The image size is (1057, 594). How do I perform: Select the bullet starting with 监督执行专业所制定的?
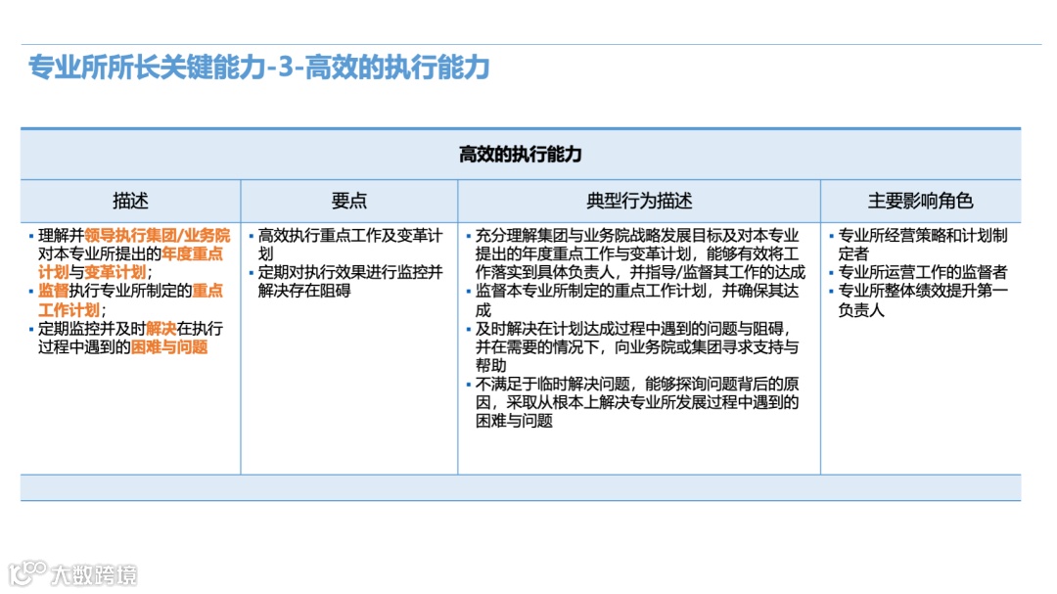126,300
